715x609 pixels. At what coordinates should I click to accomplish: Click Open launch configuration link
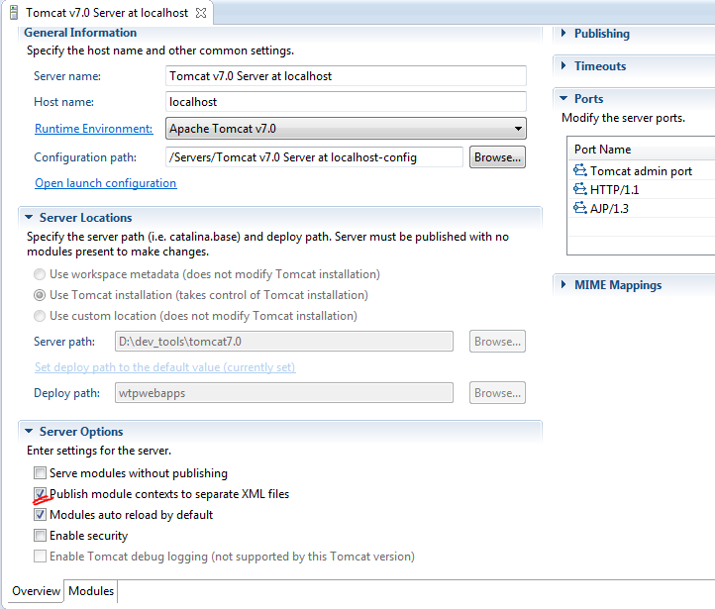(x=106, y=183)
